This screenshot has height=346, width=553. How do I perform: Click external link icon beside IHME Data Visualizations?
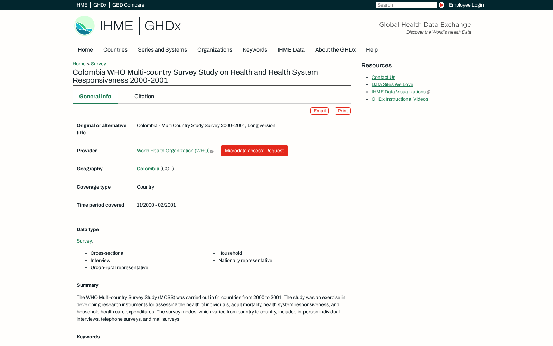pyautogui.click(x=428, y=92)
